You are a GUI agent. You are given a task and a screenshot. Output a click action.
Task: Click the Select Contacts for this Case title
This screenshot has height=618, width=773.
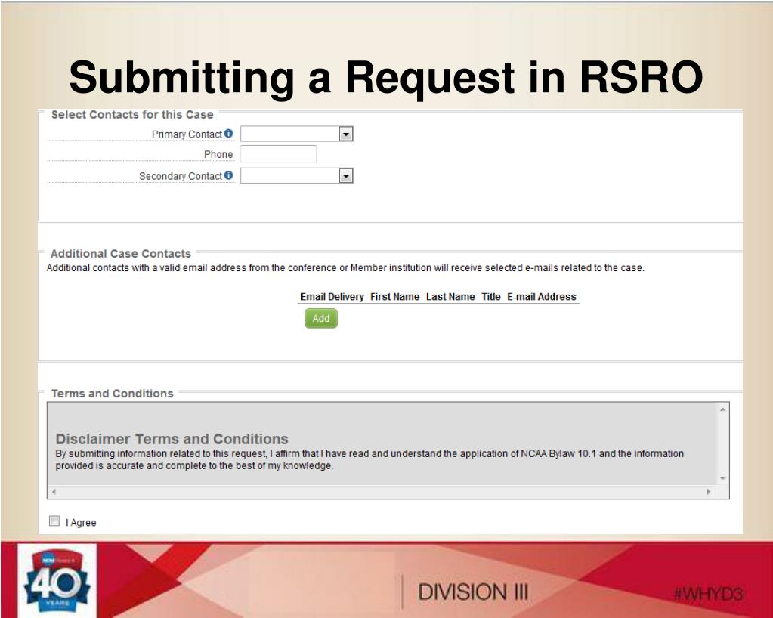click(132, 114)
